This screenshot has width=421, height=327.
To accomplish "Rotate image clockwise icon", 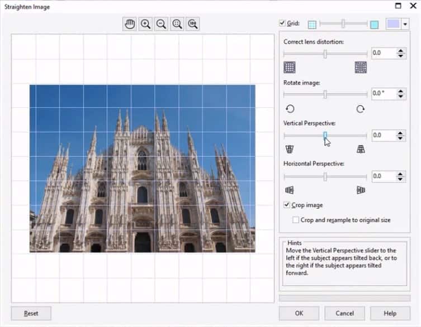I will point(361,109).
